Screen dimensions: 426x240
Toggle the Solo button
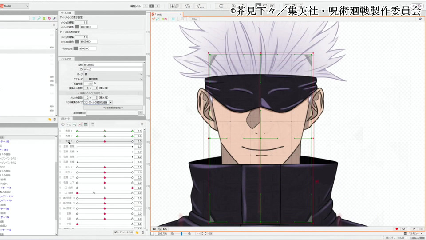coord(194,19)
